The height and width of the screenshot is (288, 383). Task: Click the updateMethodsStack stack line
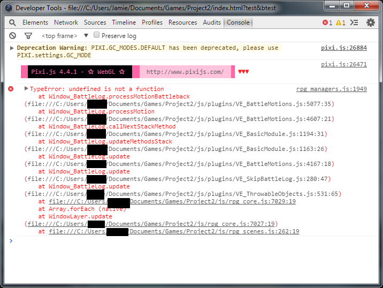[x=105, y=141]
